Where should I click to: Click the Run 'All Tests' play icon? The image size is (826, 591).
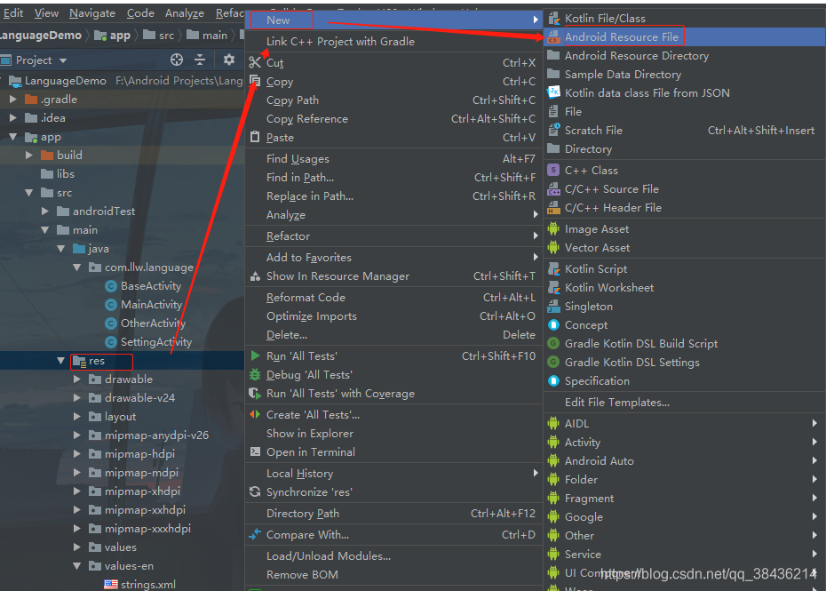pyautogui.click(x=255, y=355)
